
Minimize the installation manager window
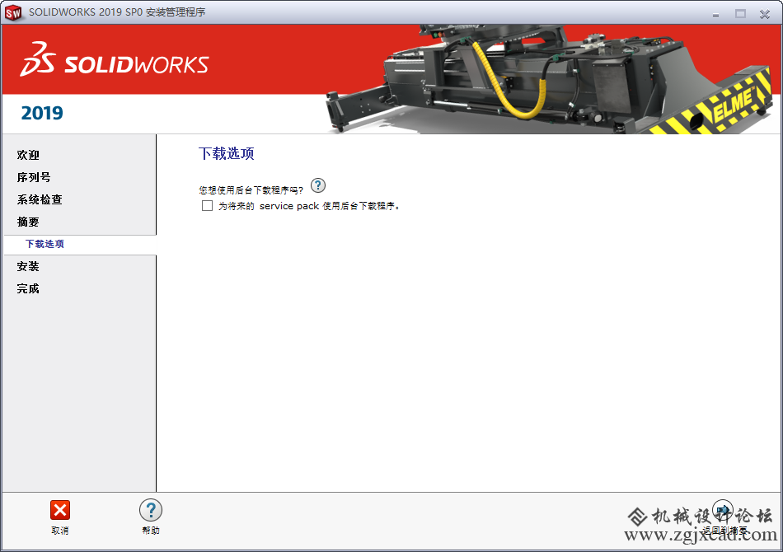tap(715, 14)
